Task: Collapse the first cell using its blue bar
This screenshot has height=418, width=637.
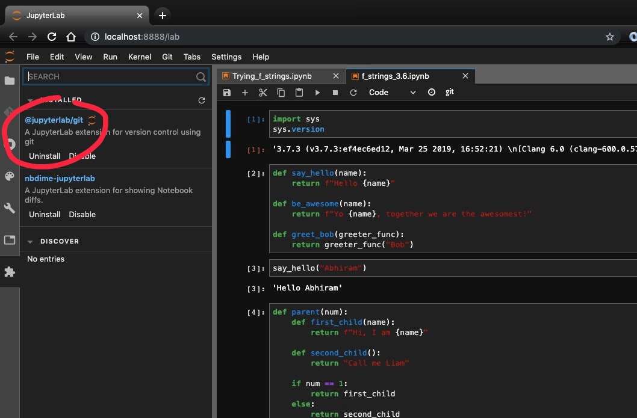Action: pyautogui.click(x=228, y=123)
